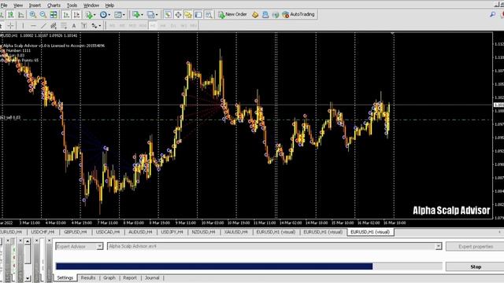Click the icon left of AutoTrading
The width and height of the screenshot is (504, 283).
point(276,14)
